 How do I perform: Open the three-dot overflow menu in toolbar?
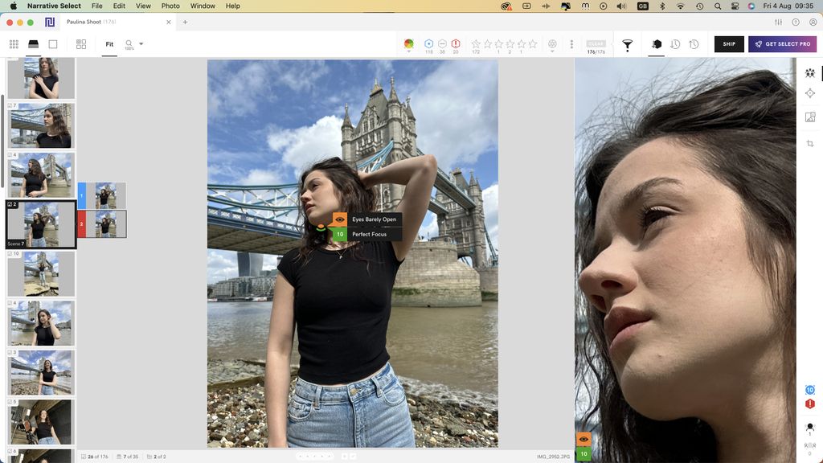pyautogui.click(x=571, y=45)
